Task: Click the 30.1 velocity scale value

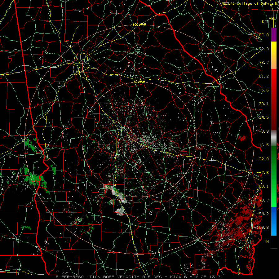Action: click(264, 104)
